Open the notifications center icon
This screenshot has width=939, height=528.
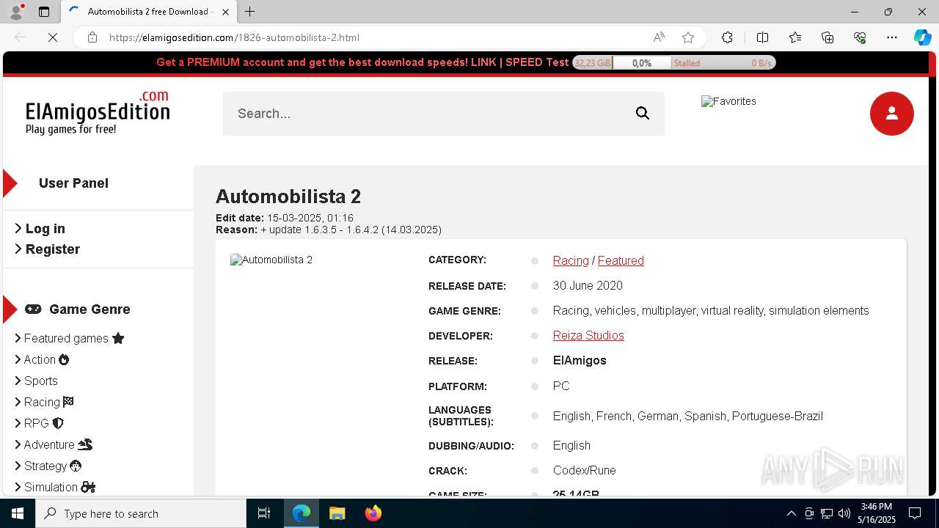[915, 513]
